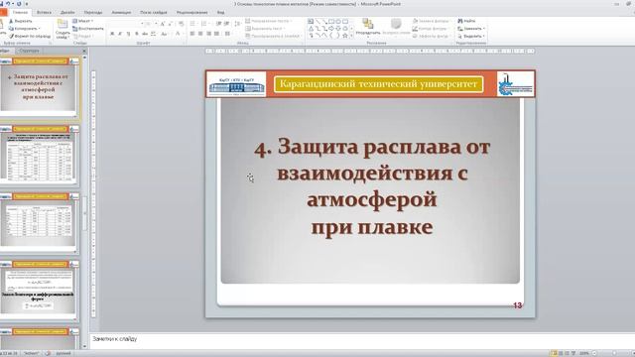Image resolution: width=635 pixels, height=357 pixels.
Task: Toggle align text left
Action: [192, 34]
